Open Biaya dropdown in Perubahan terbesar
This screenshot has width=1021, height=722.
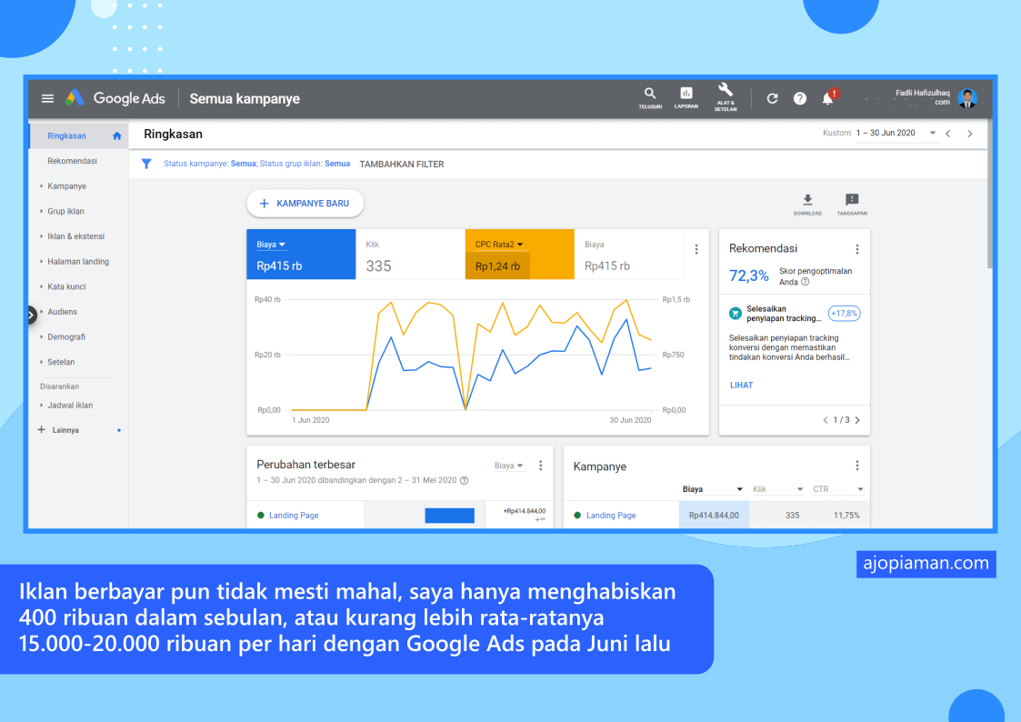508,466
